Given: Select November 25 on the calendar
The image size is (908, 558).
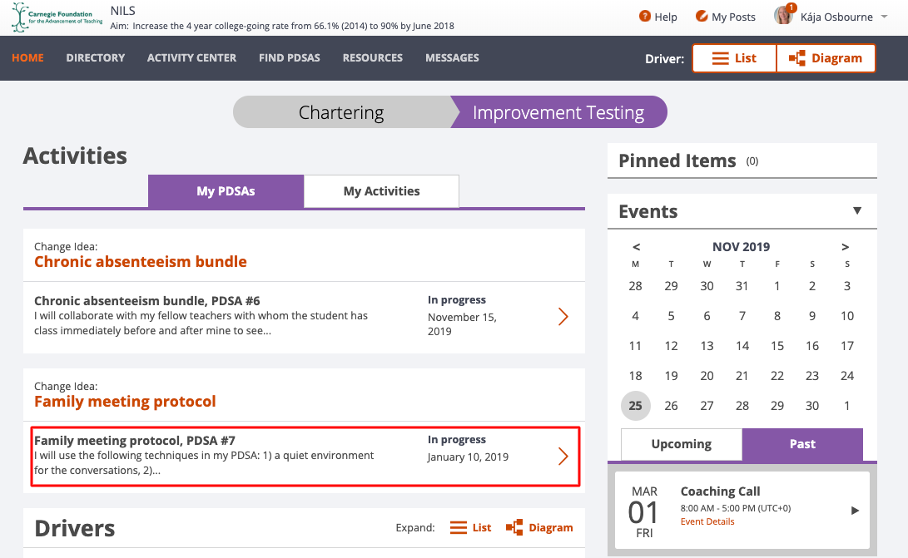Looking at the screenshot, I should point(635,405).
